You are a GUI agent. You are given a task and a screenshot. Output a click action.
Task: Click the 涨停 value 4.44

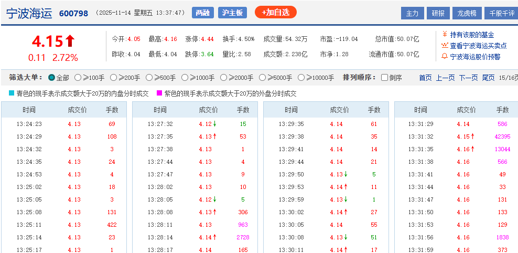(x=207, y=39)
